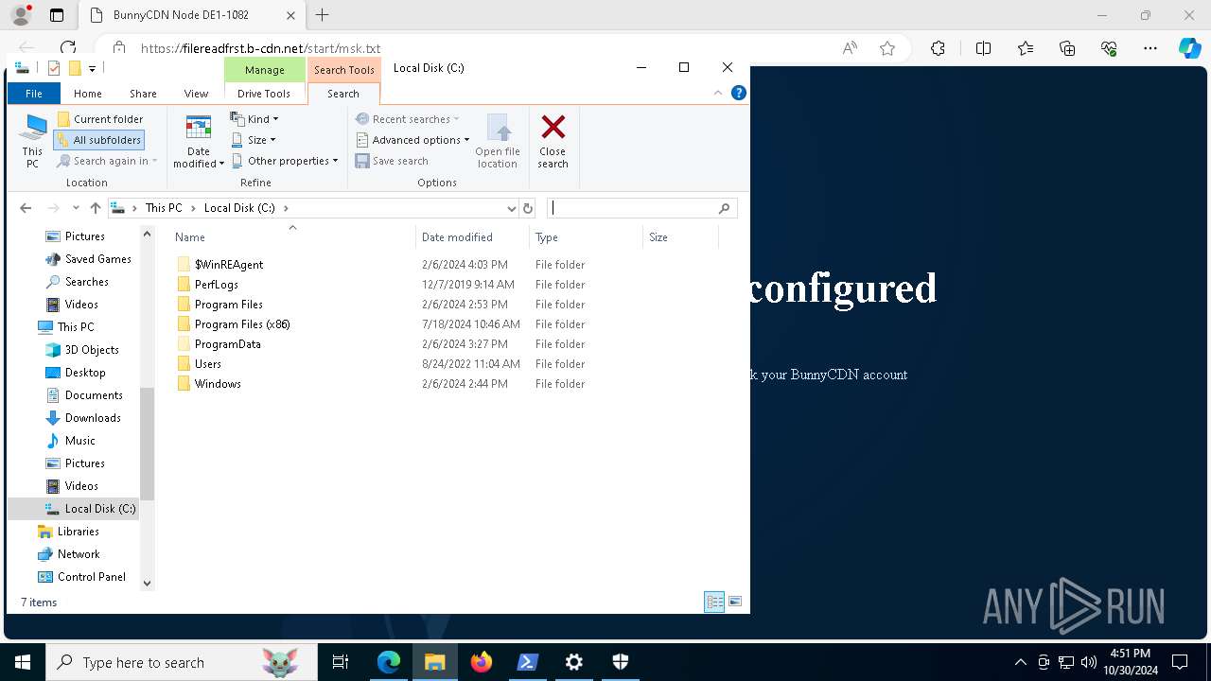
Task: Open Advanced options dropdown
Action: point(412,140)
